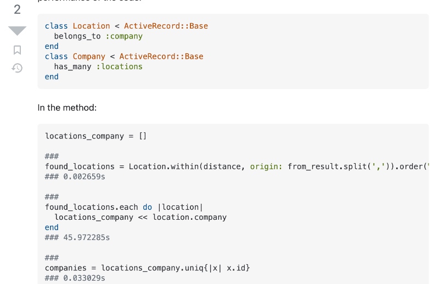
Task: Downvote this answer
Action: pos(17,31)
